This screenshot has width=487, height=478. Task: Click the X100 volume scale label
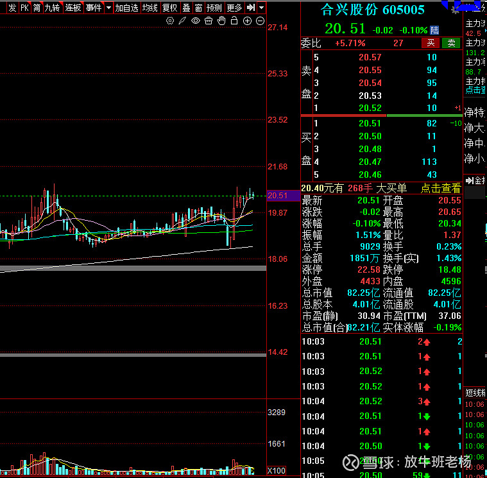pos(276,470)
